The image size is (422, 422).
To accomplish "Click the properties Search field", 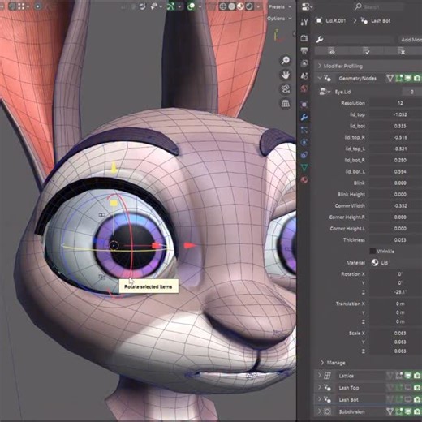I will tap(379, 6).
